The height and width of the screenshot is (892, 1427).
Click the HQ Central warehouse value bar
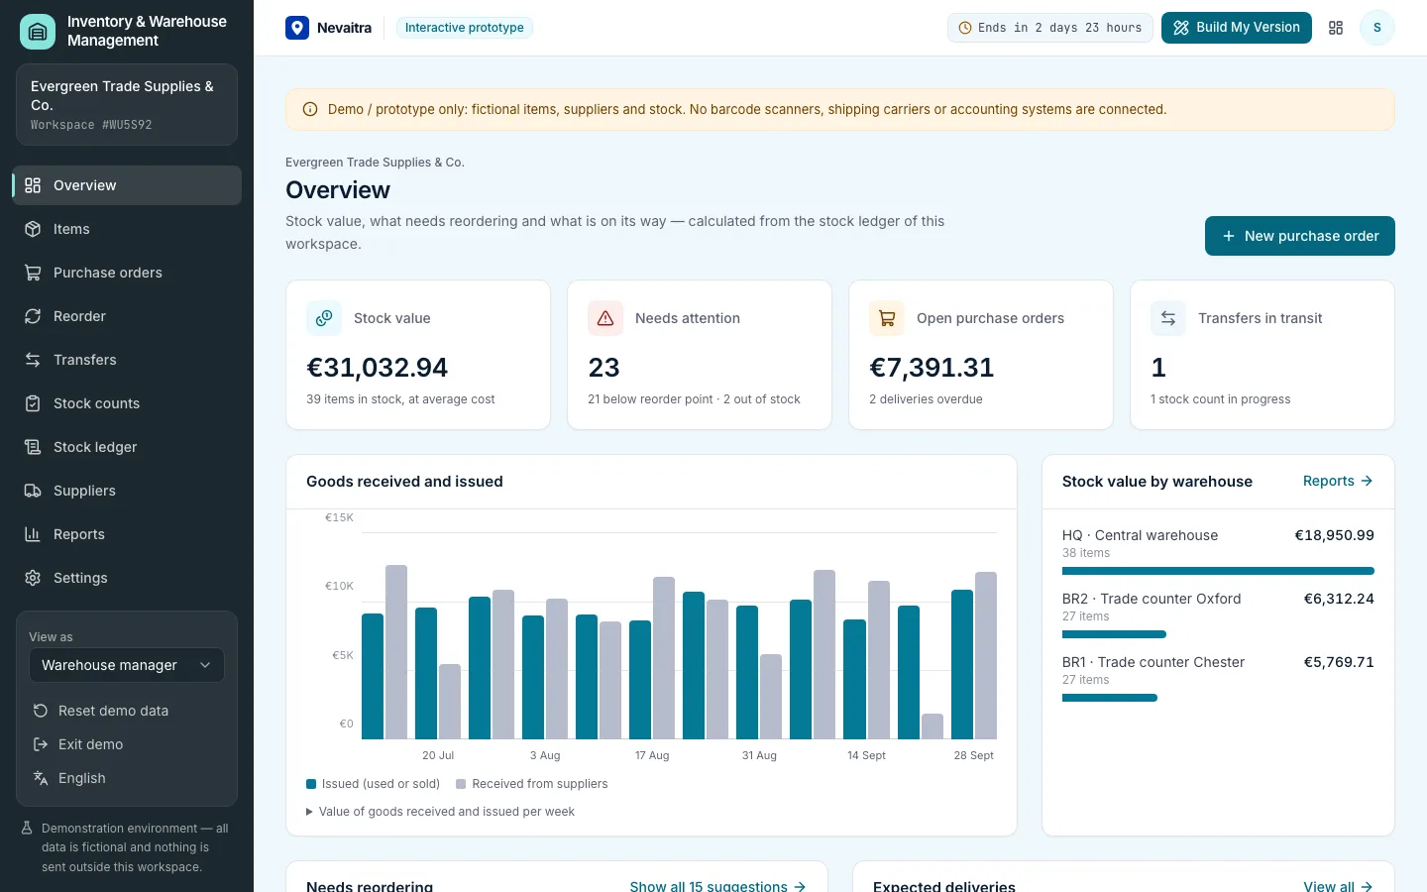pos(1218,571)
